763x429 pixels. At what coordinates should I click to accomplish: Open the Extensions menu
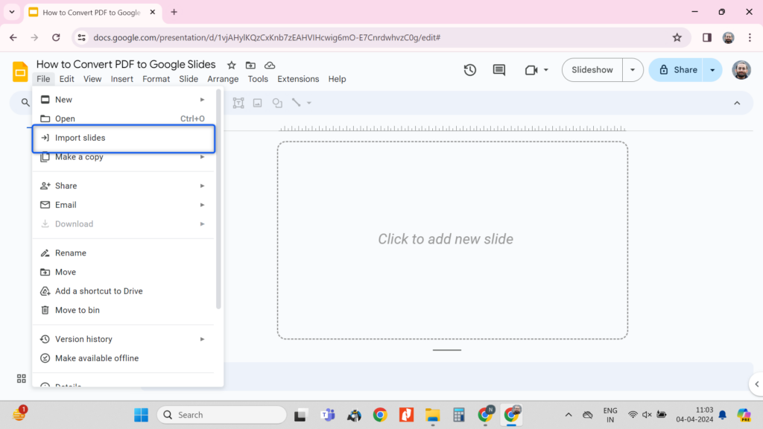coord(298,78)
